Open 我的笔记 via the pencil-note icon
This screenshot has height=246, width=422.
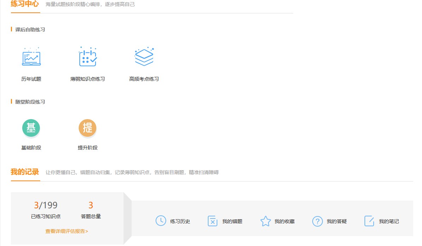(x=369, y=221)
